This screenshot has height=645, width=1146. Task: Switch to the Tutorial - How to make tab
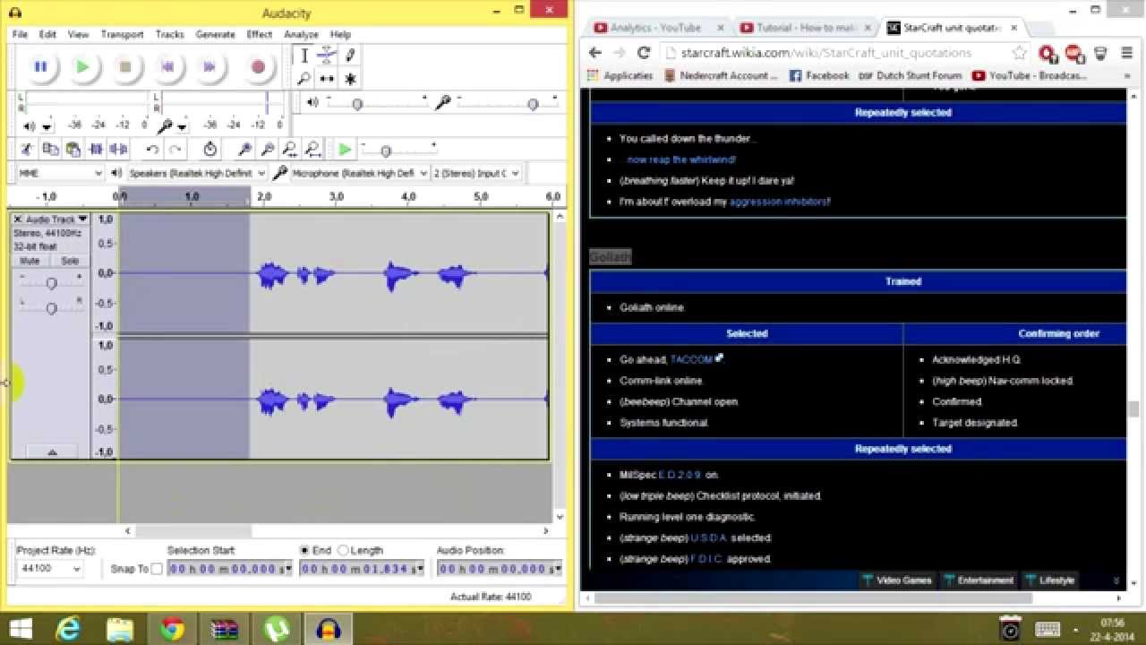(x=806, y=28)
